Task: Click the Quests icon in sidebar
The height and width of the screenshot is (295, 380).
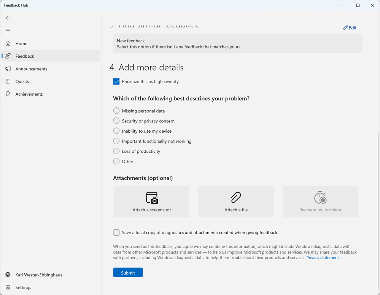Action: [8, 81]
